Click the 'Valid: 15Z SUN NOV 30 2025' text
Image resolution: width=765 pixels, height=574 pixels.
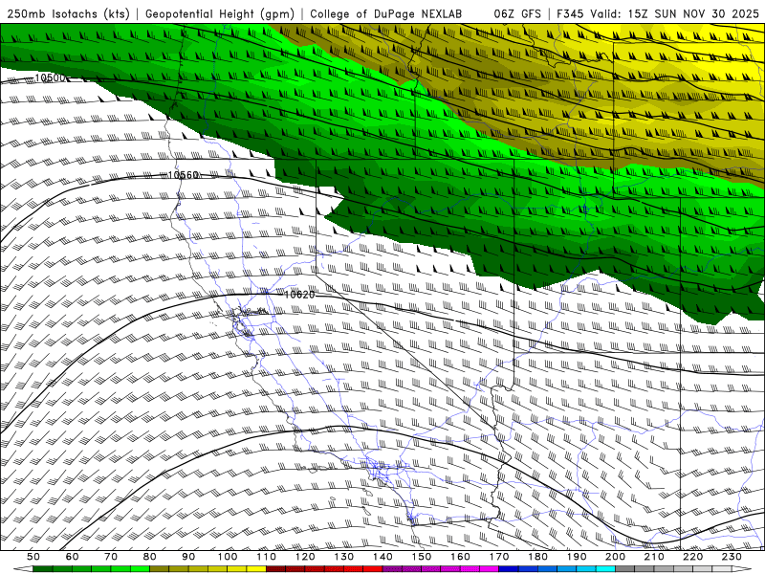[x=675, y=14]
